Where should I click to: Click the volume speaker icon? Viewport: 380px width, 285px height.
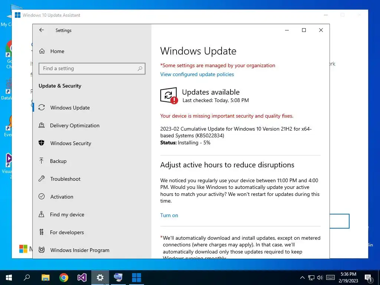(x=320, y=278)
